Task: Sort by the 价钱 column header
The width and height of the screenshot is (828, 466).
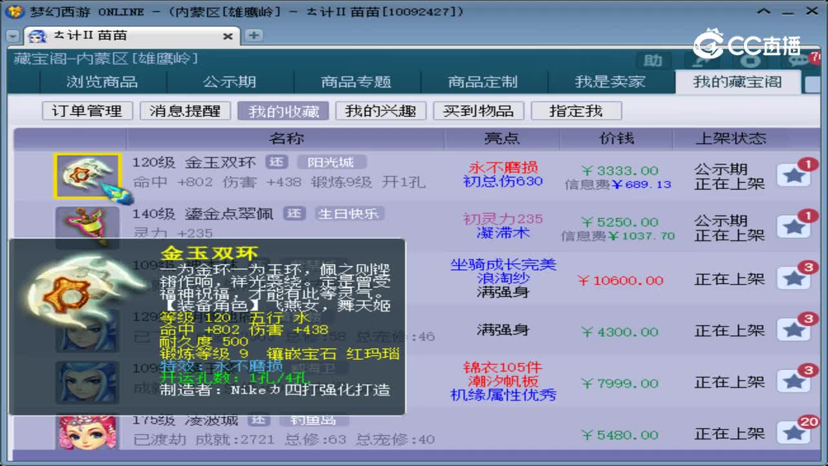Action: [x=616, y=139]
